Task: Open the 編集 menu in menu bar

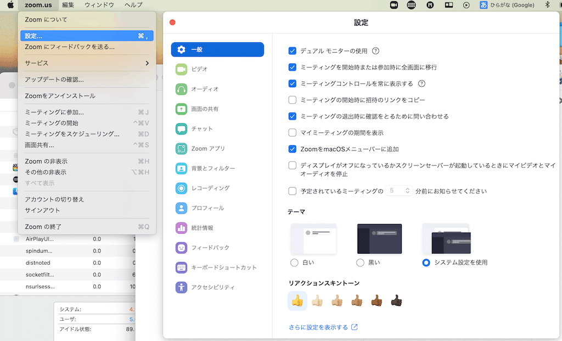Action: click(68, 5)
